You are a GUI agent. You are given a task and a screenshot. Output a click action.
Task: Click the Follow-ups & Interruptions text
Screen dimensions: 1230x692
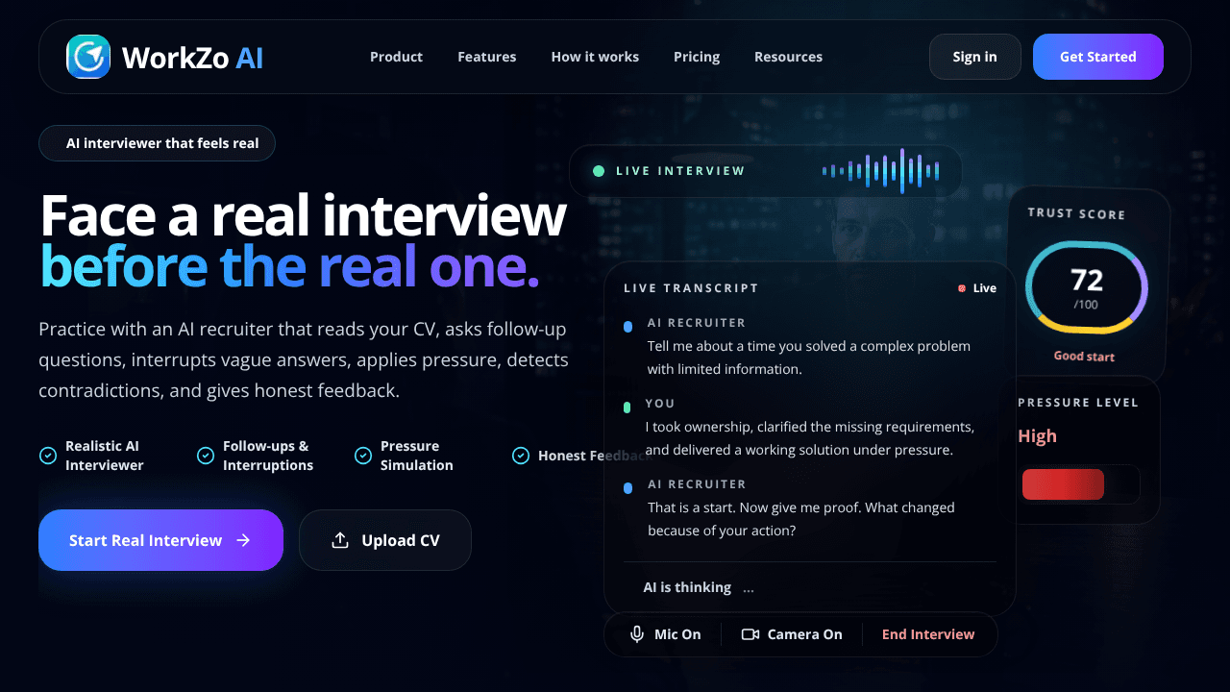268,456
